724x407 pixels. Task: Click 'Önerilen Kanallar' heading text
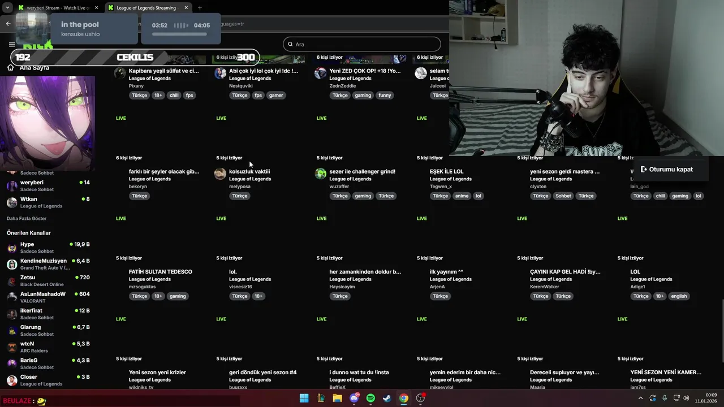pyautogui.click(x=29, y=233)
